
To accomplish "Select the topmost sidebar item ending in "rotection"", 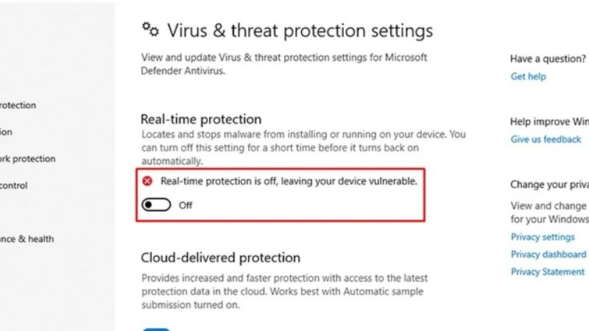I will point(18,105).
